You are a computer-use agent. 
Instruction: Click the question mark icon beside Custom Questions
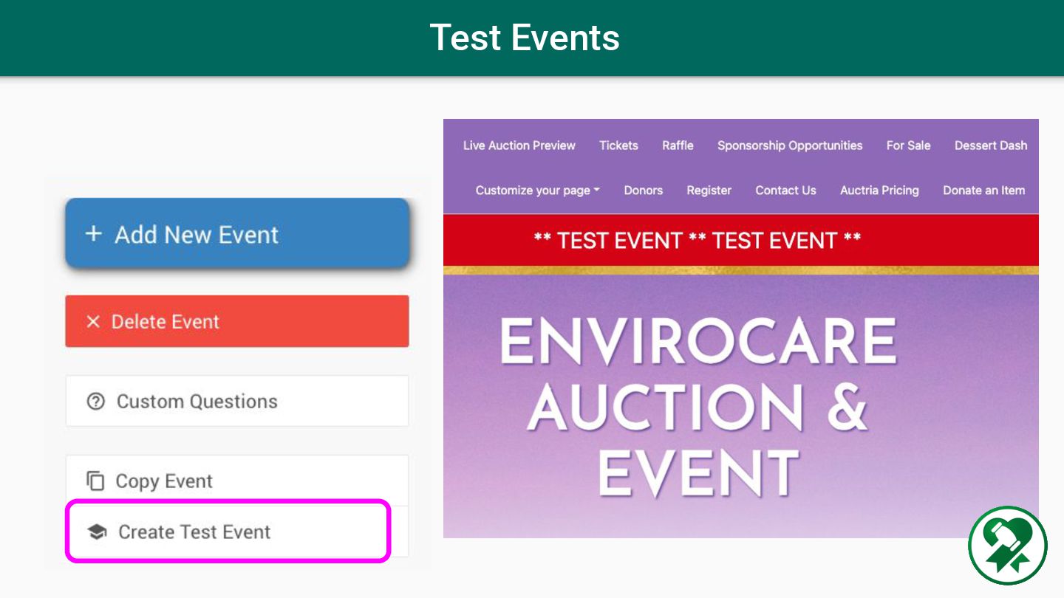click(x=96, y=402)
